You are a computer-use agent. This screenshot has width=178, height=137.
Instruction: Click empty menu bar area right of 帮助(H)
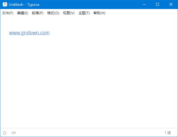pyautogui.click(x=141, y=13)
